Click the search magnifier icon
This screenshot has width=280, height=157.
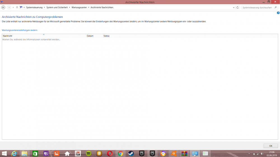tap(276, 8)
